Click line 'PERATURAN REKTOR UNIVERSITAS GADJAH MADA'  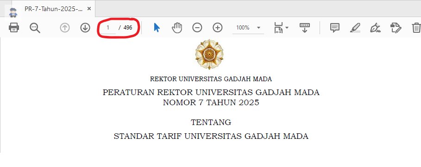tap(211, 92)
